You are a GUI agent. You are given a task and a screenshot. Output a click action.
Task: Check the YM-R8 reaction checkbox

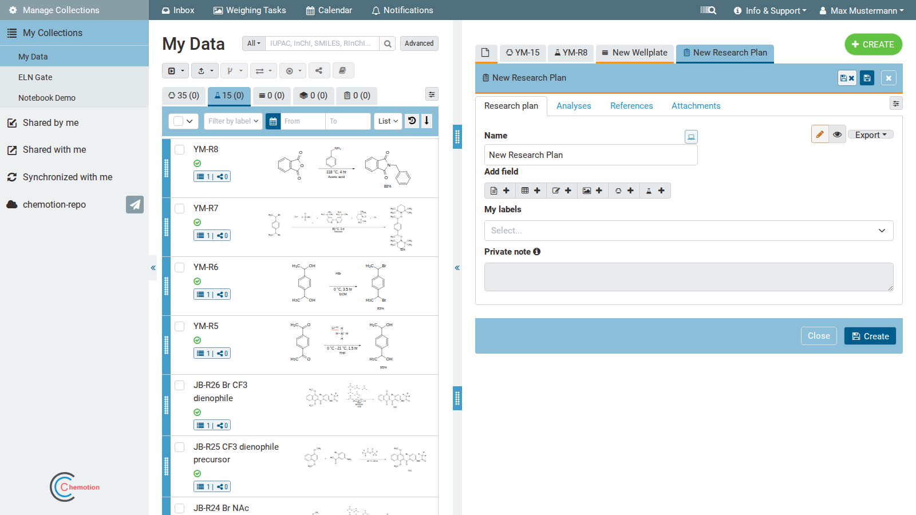point(180,149)
